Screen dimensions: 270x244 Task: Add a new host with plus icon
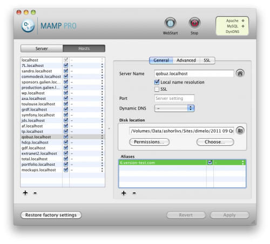(25, 193)
